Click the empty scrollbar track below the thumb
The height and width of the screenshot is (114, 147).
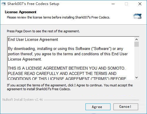tap(136, 61)
